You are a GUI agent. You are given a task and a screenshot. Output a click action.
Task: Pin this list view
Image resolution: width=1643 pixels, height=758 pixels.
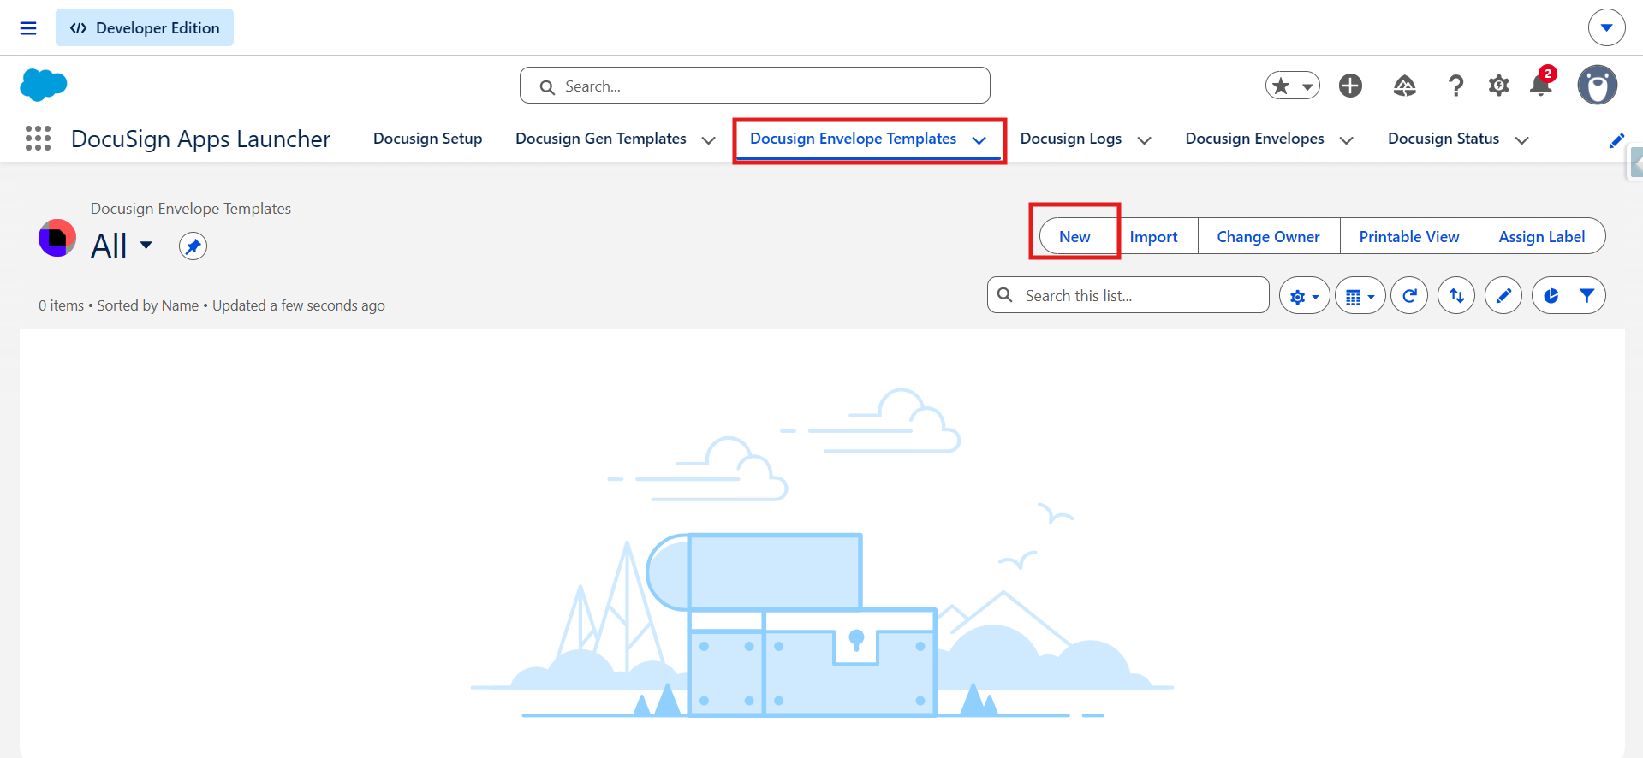[x=193, y=246]
